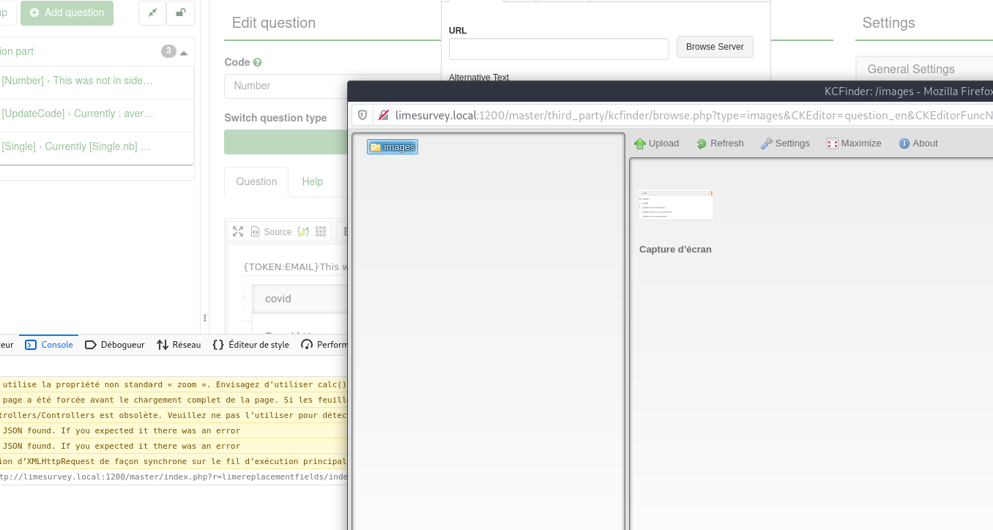Select the images folder in tree
This screenshot has width=993, height=530.
(x=393, y=147)
